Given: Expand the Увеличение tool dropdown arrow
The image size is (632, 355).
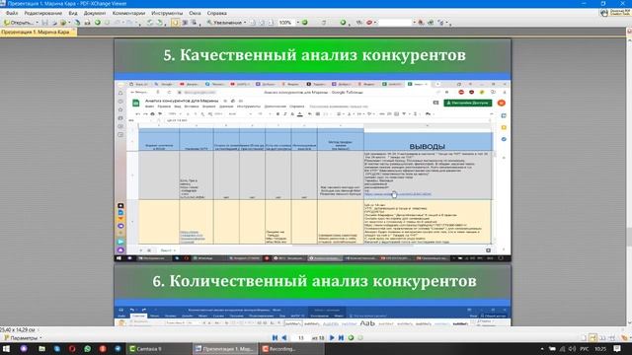Looking at the screenshot, I should [245, 23].
